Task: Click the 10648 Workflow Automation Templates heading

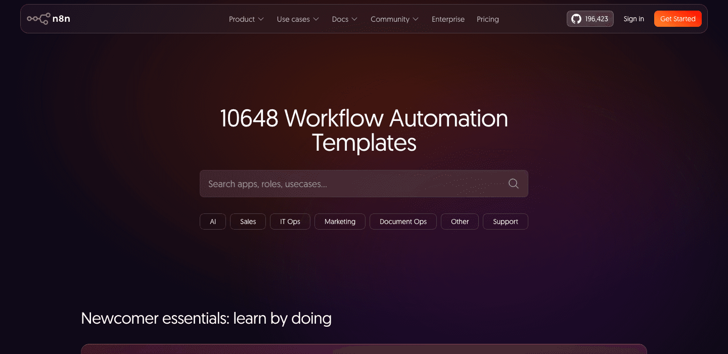Action: 364,130
